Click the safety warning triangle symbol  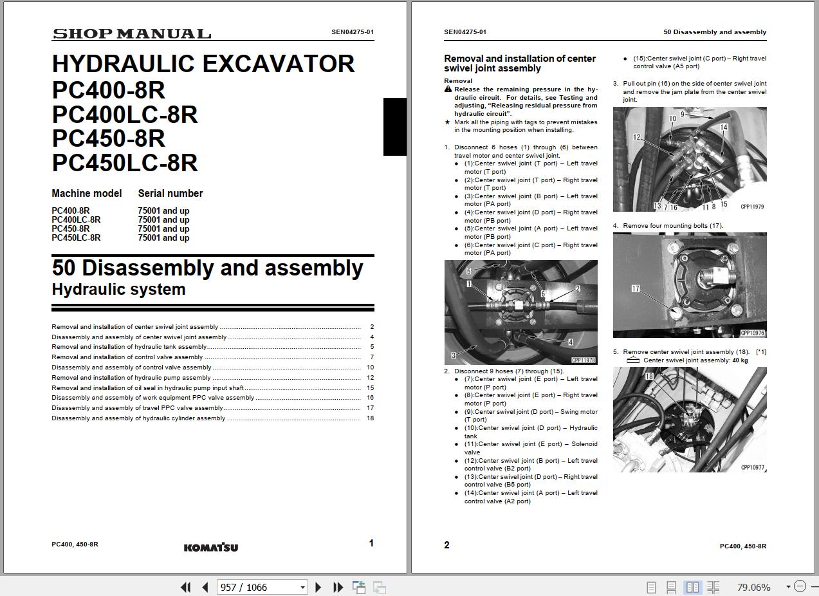448,89
